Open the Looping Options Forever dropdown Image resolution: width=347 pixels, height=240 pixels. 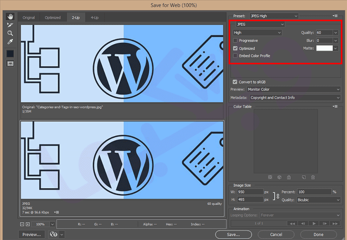300,215
